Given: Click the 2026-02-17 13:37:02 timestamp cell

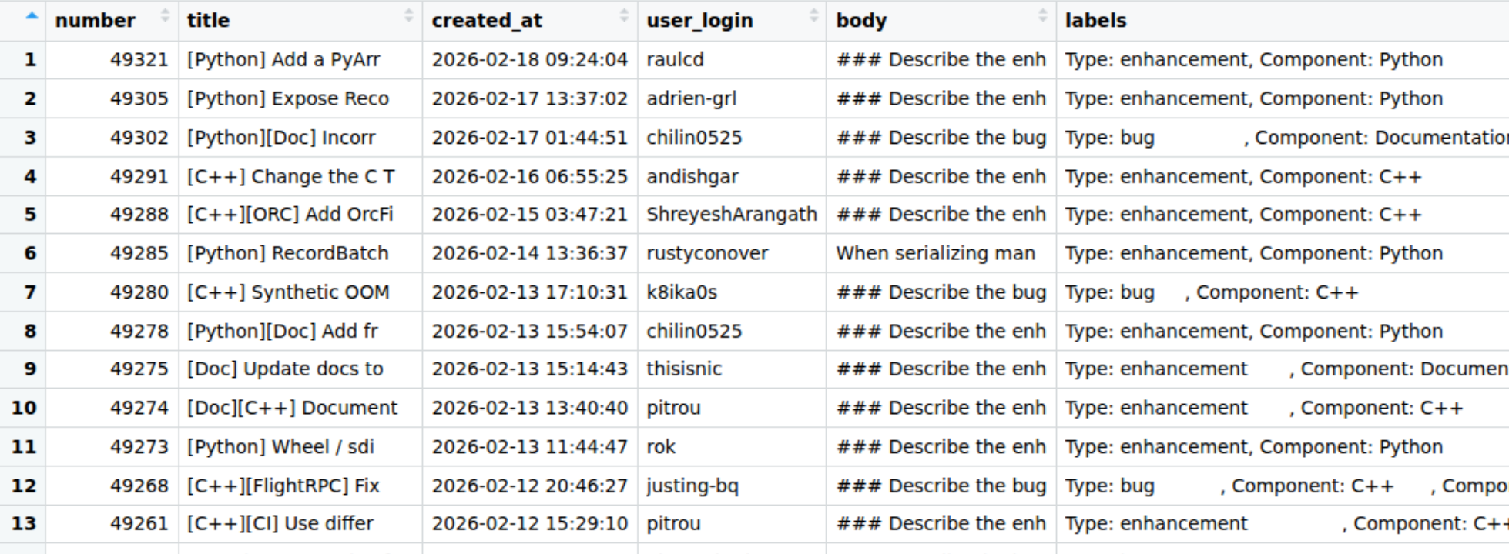Looking at the screenshot, I should click(x=529, y=98).
